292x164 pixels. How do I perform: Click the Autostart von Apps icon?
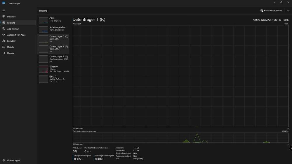coord(4,35)
